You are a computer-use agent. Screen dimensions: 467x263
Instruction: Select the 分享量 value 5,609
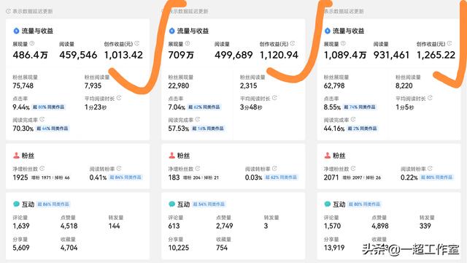pyautogui.click(x=21, y=248)
